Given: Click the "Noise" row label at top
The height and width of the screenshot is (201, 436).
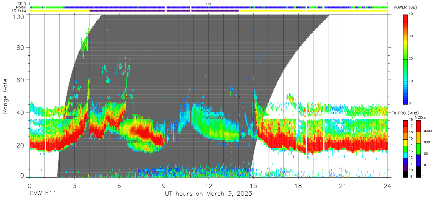Looking at the screenshot, I should (x=21, y=7).
